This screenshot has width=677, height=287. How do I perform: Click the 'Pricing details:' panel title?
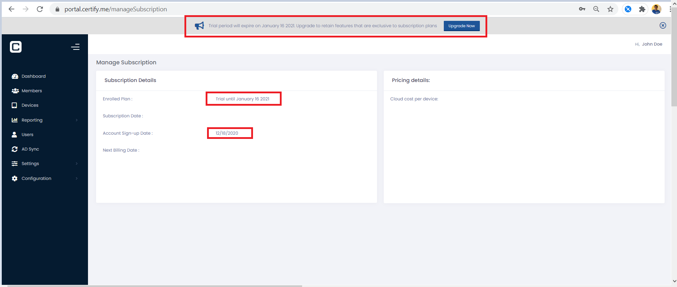coord(411,80)
